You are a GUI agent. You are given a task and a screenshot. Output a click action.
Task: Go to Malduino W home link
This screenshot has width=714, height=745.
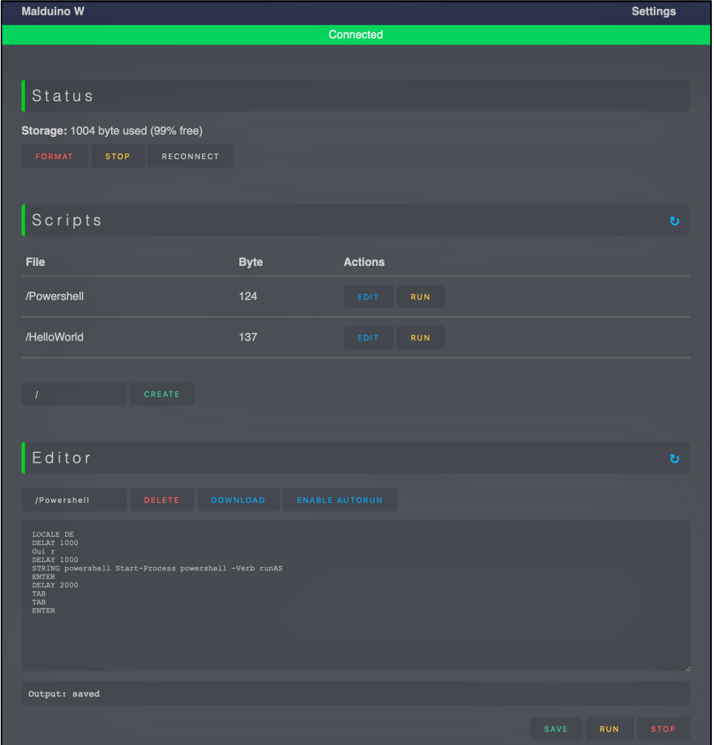(x=53, y=11)
